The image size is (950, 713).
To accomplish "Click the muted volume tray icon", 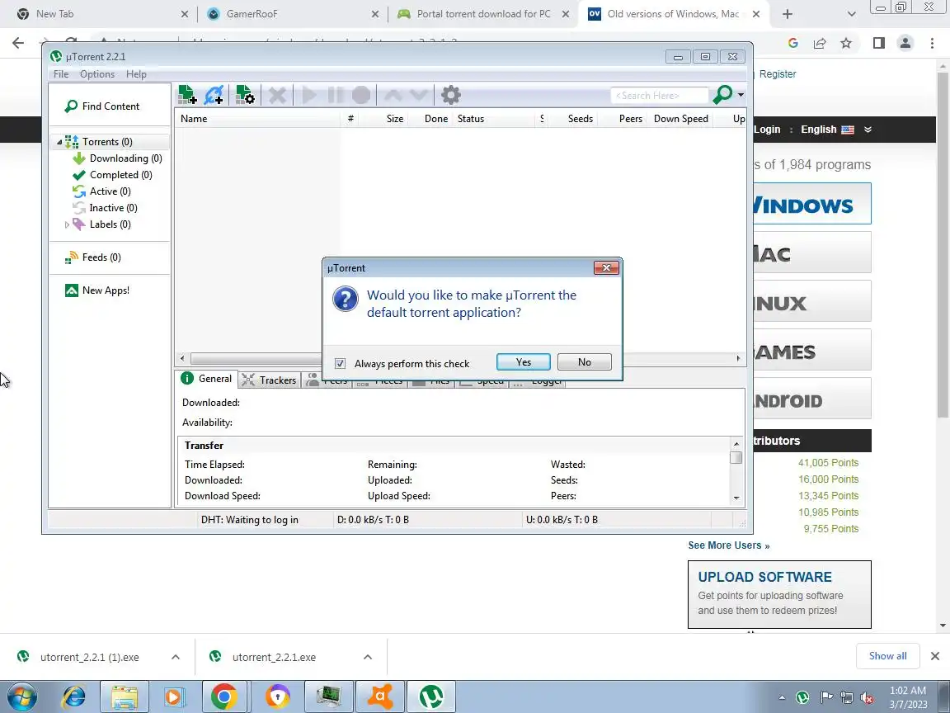I will coord(867,697).
